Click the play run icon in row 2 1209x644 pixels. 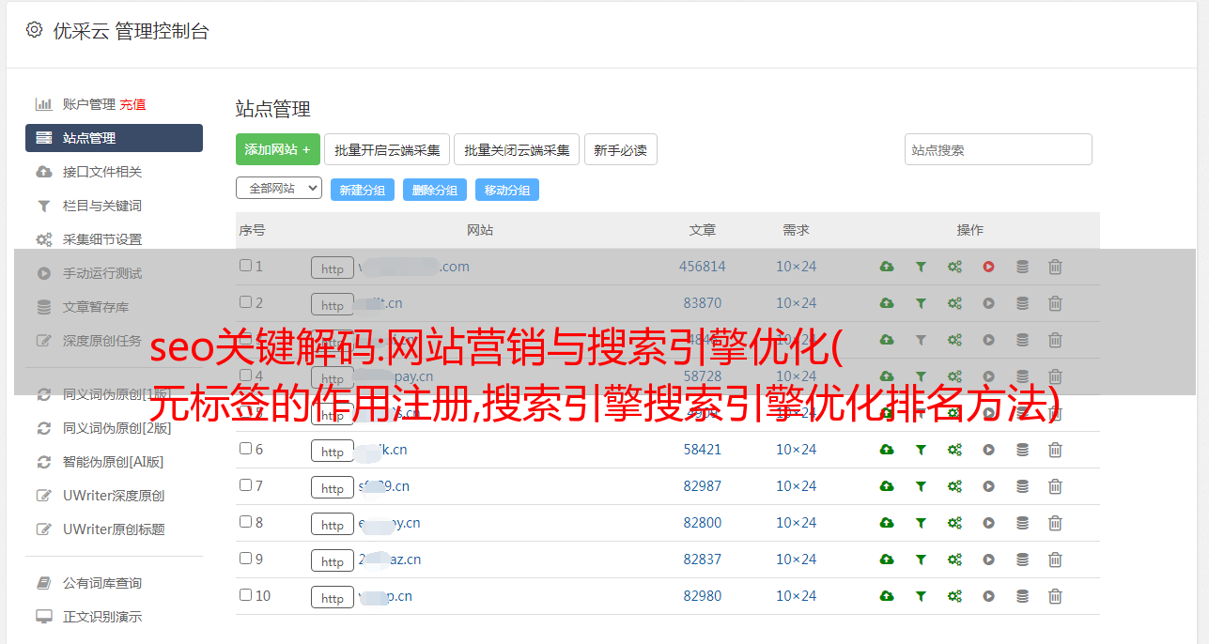click(x=988, y=303)
